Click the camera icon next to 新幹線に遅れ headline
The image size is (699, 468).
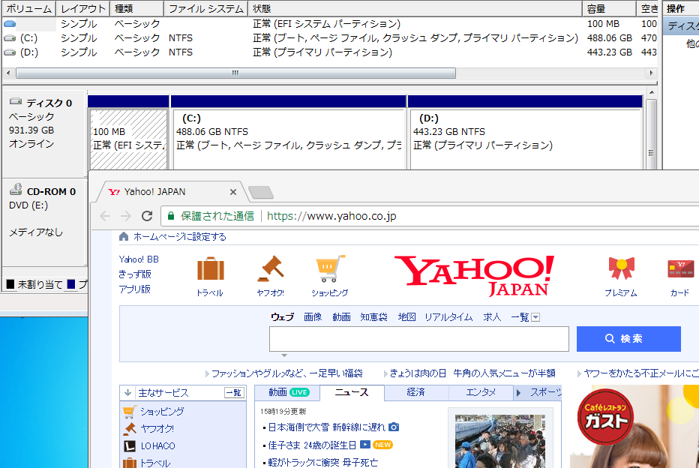pyautogui.click(x=394, y=427)
